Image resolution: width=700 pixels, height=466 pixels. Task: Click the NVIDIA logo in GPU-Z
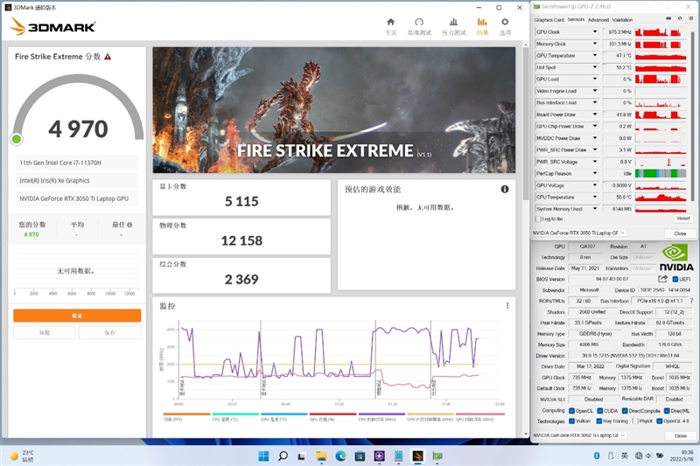675,258
